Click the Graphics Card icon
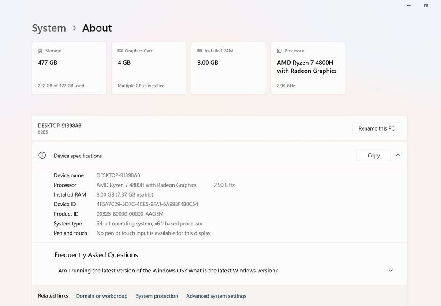The image size is (441, 306). (120, 51)
